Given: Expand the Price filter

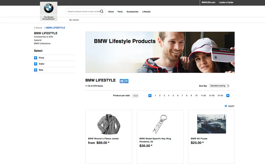Looking at the screenshot, I should coord(35,58).
